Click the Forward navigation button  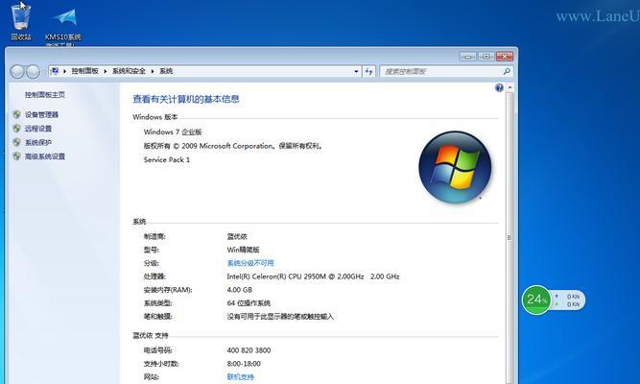click(x=33, y=71)
